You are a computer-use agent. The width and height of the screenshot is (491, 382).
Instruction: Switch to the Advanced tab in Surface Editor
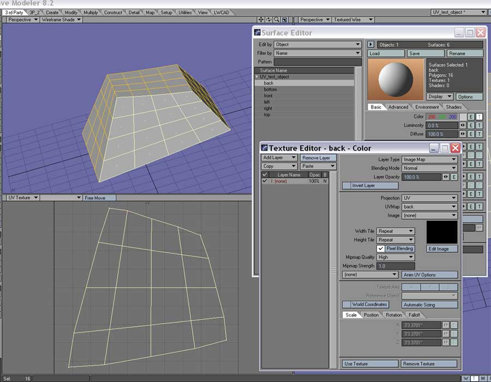(398, 107)
